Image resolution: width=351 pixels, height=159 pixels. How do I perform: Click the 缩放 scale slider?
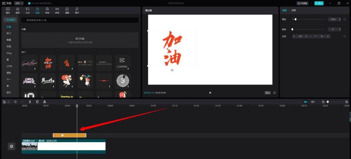click(x=309, y=19)
